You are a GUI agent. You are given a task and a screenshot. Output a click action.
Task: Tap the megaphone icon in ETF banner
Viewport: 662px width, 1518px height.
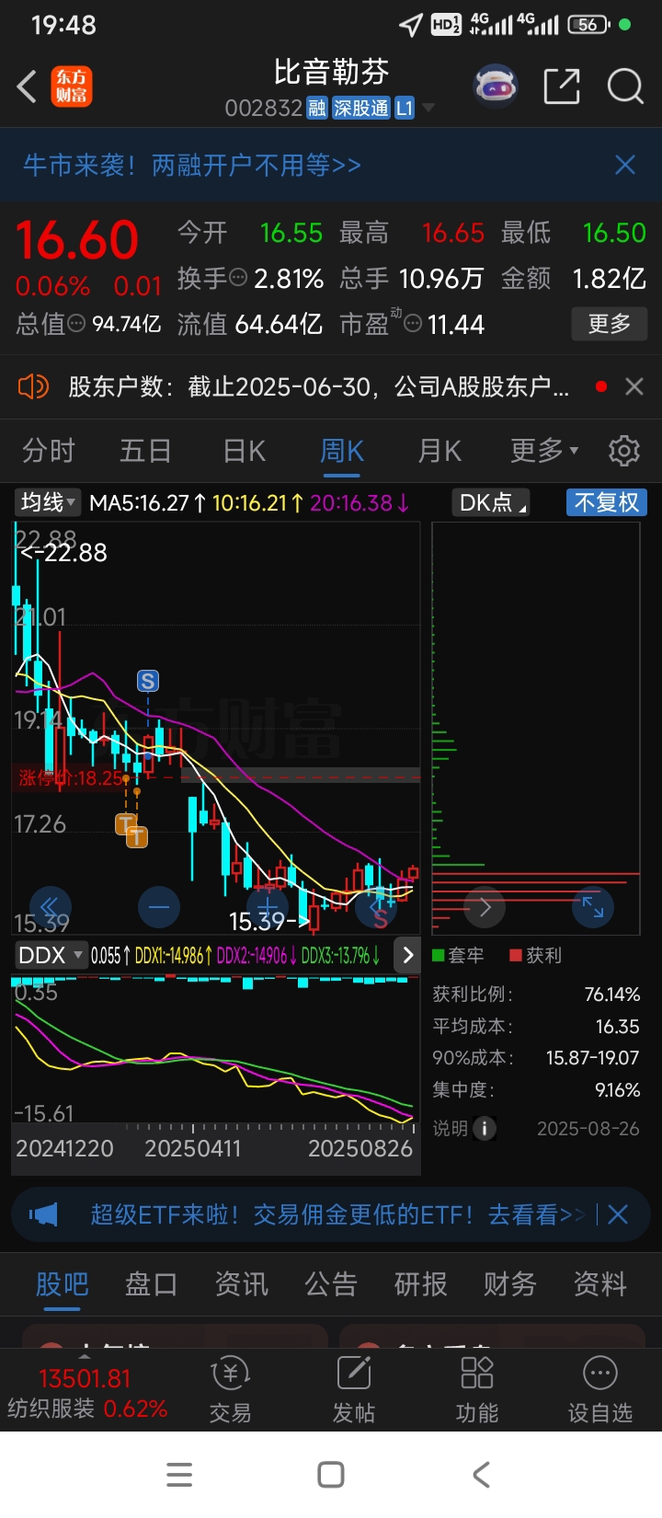click(x=43, y=1214)
